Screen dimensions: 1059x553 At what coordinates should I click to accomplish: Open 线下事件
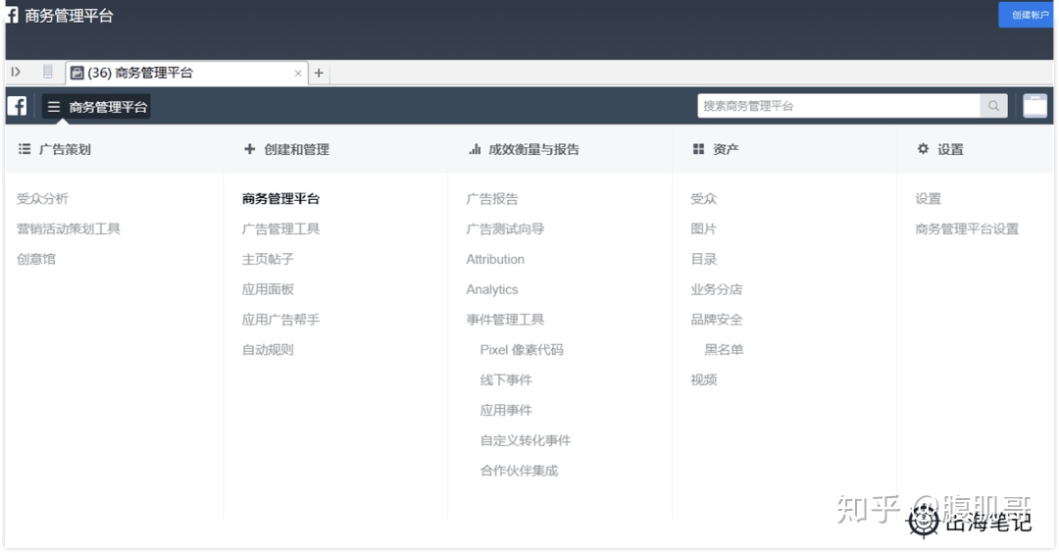click(x=506, y=380)
